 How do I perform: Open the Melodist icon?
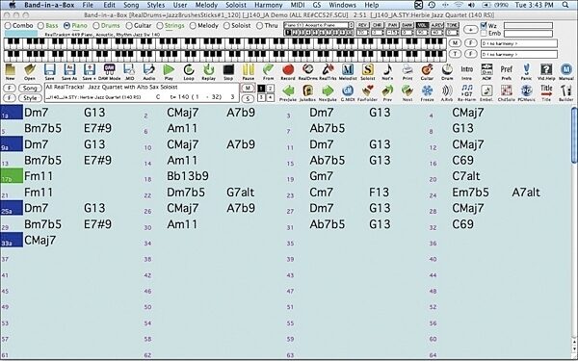348,71
